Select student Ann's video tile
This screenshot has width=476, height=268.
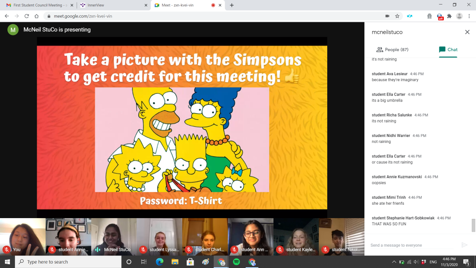coord(251,237)
